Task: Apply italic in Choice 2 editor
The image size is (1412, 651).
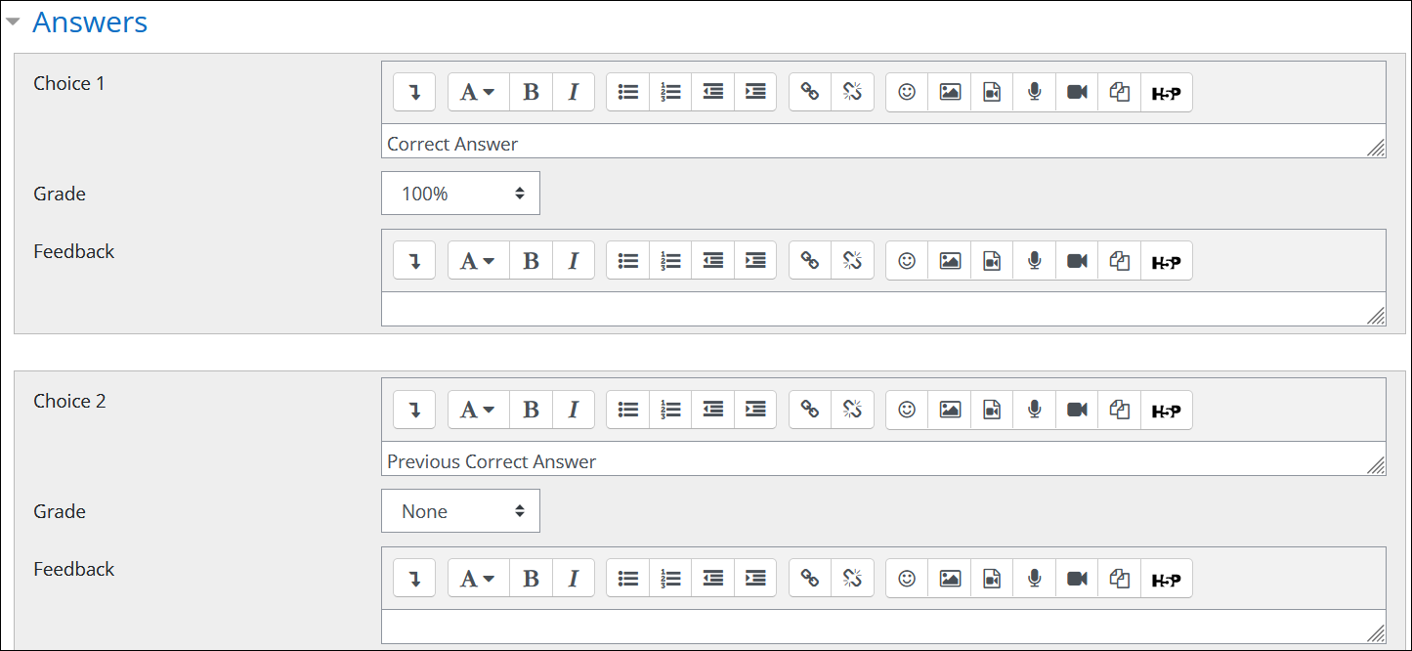Action: tap(574, 410)
